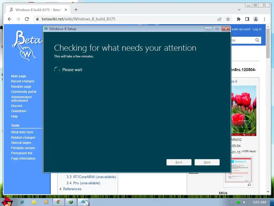This screenshot has width=274, height=206.
Task: Click the 5:03 AM taskbar clock
Action: (x=260, y=202)
